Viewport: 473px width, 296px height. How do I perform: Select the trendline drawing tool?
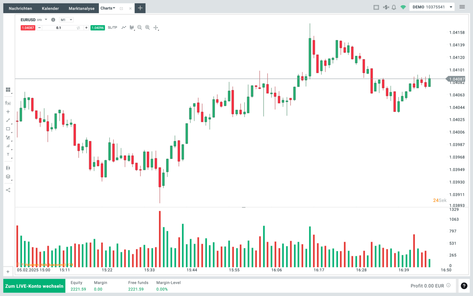(8, 120)
